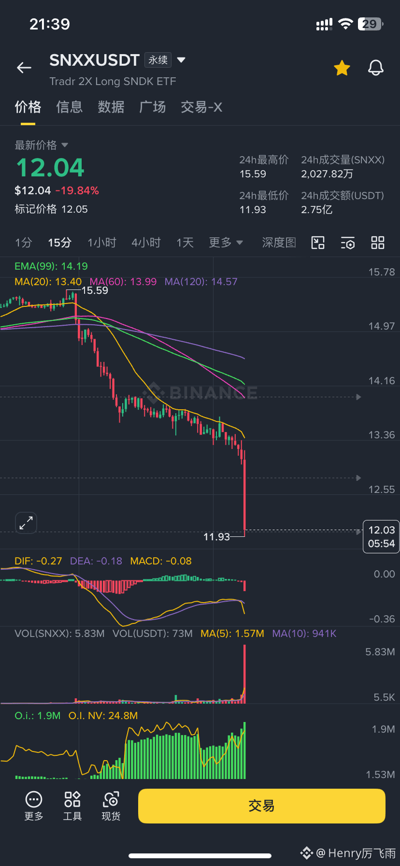Open the 现货 spot market icon
The height and width of the screenshot is (866, 400).
[x=111, y=806]
